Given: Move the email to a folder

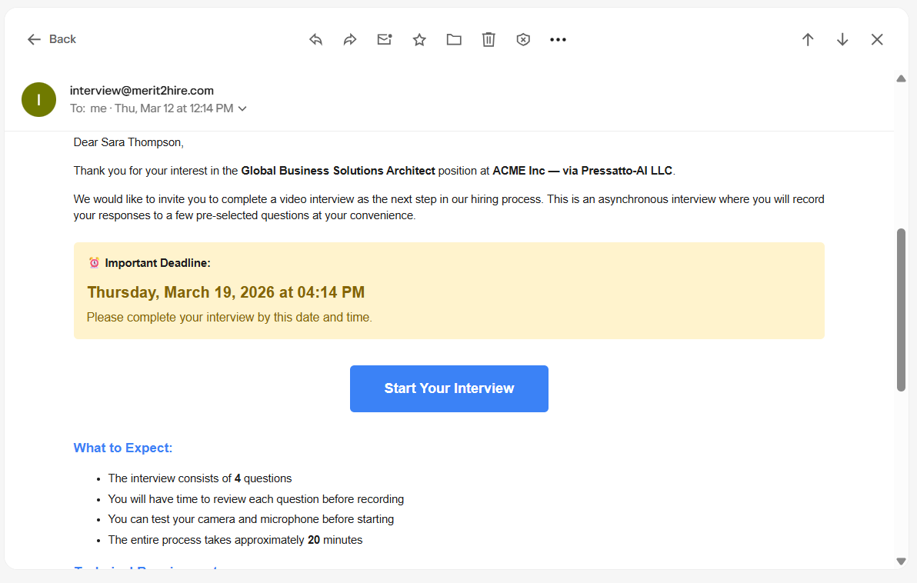Looking at the screenshot, I should 454,39.
